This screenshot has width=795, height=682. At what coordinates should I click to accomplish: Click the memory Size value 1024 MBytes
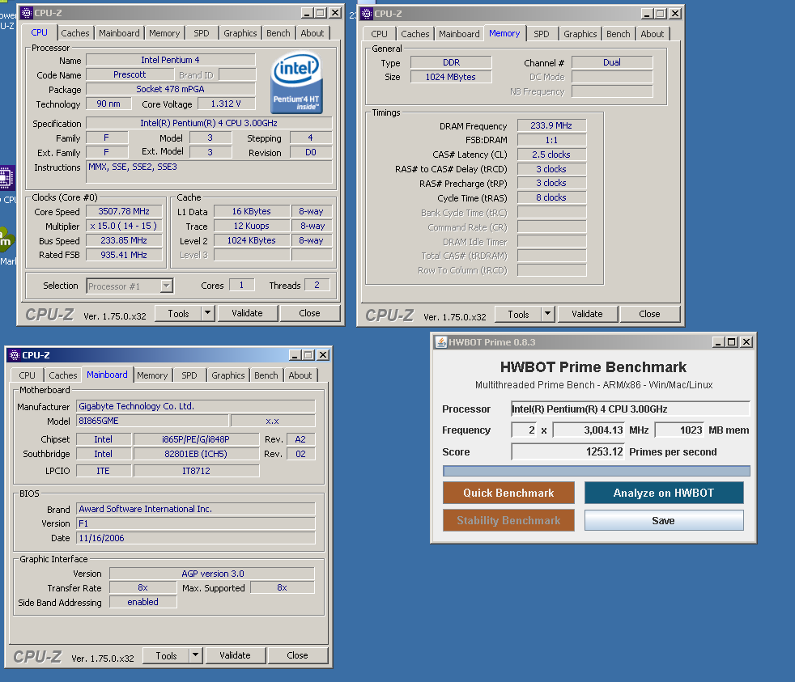point(451,77)
